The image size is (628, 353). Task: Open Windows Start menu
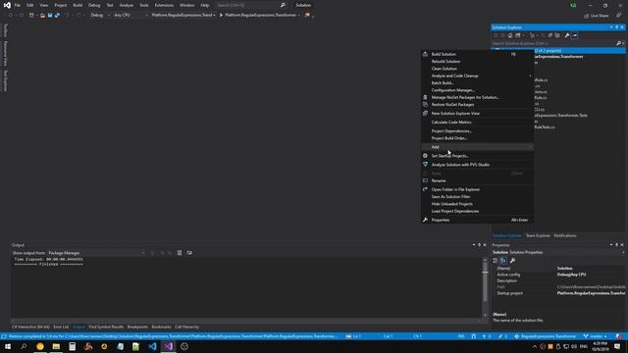click(x=8, y=346)
